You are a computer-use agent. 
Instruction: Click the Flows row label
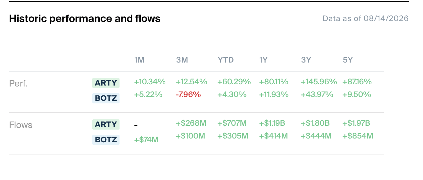tap(21, 125)
